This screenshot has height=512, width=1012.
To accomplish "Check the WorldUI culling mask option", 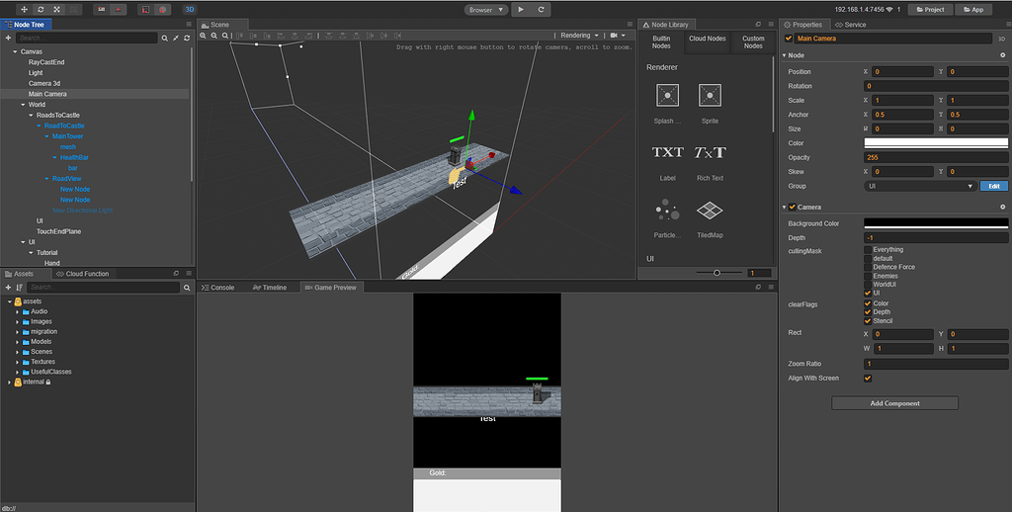I will tap(868, 284).
